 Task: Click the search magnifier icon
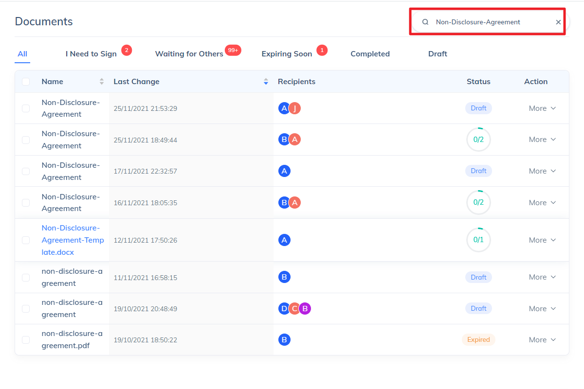coord(425,22)
